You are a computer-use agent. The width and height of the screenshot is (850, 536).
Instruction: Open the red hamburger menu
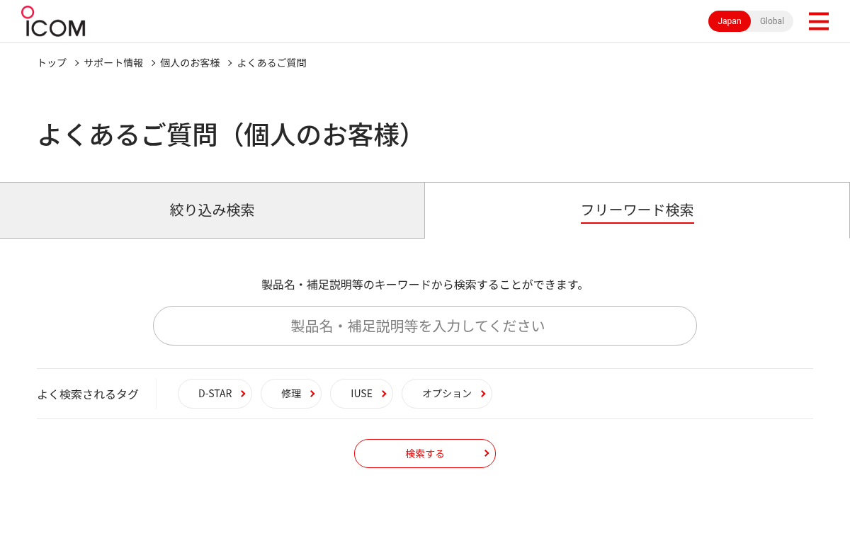818,21
